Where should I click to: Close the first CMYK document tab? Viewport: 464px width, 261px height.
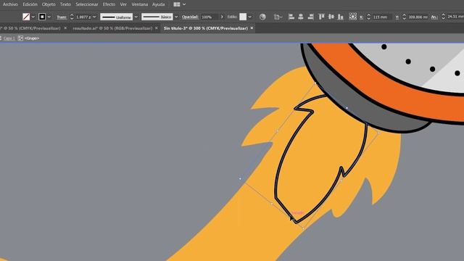click(x=65, y=28)
